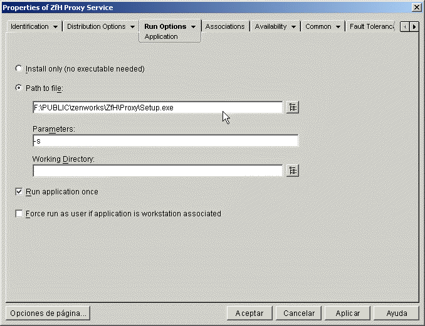
Task: Close the Properties dialog window
Action: pos(416,6)
